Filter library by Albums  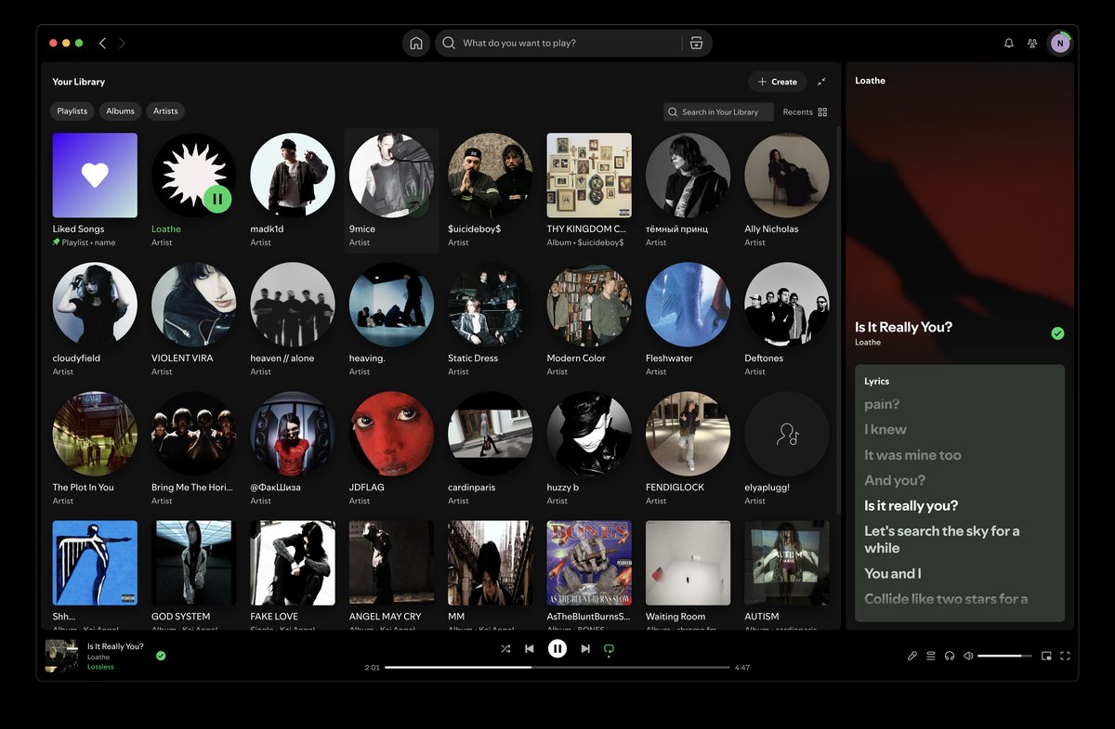121,111
